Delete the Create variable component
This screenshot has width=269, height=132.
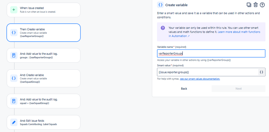[x=256, y=5]
